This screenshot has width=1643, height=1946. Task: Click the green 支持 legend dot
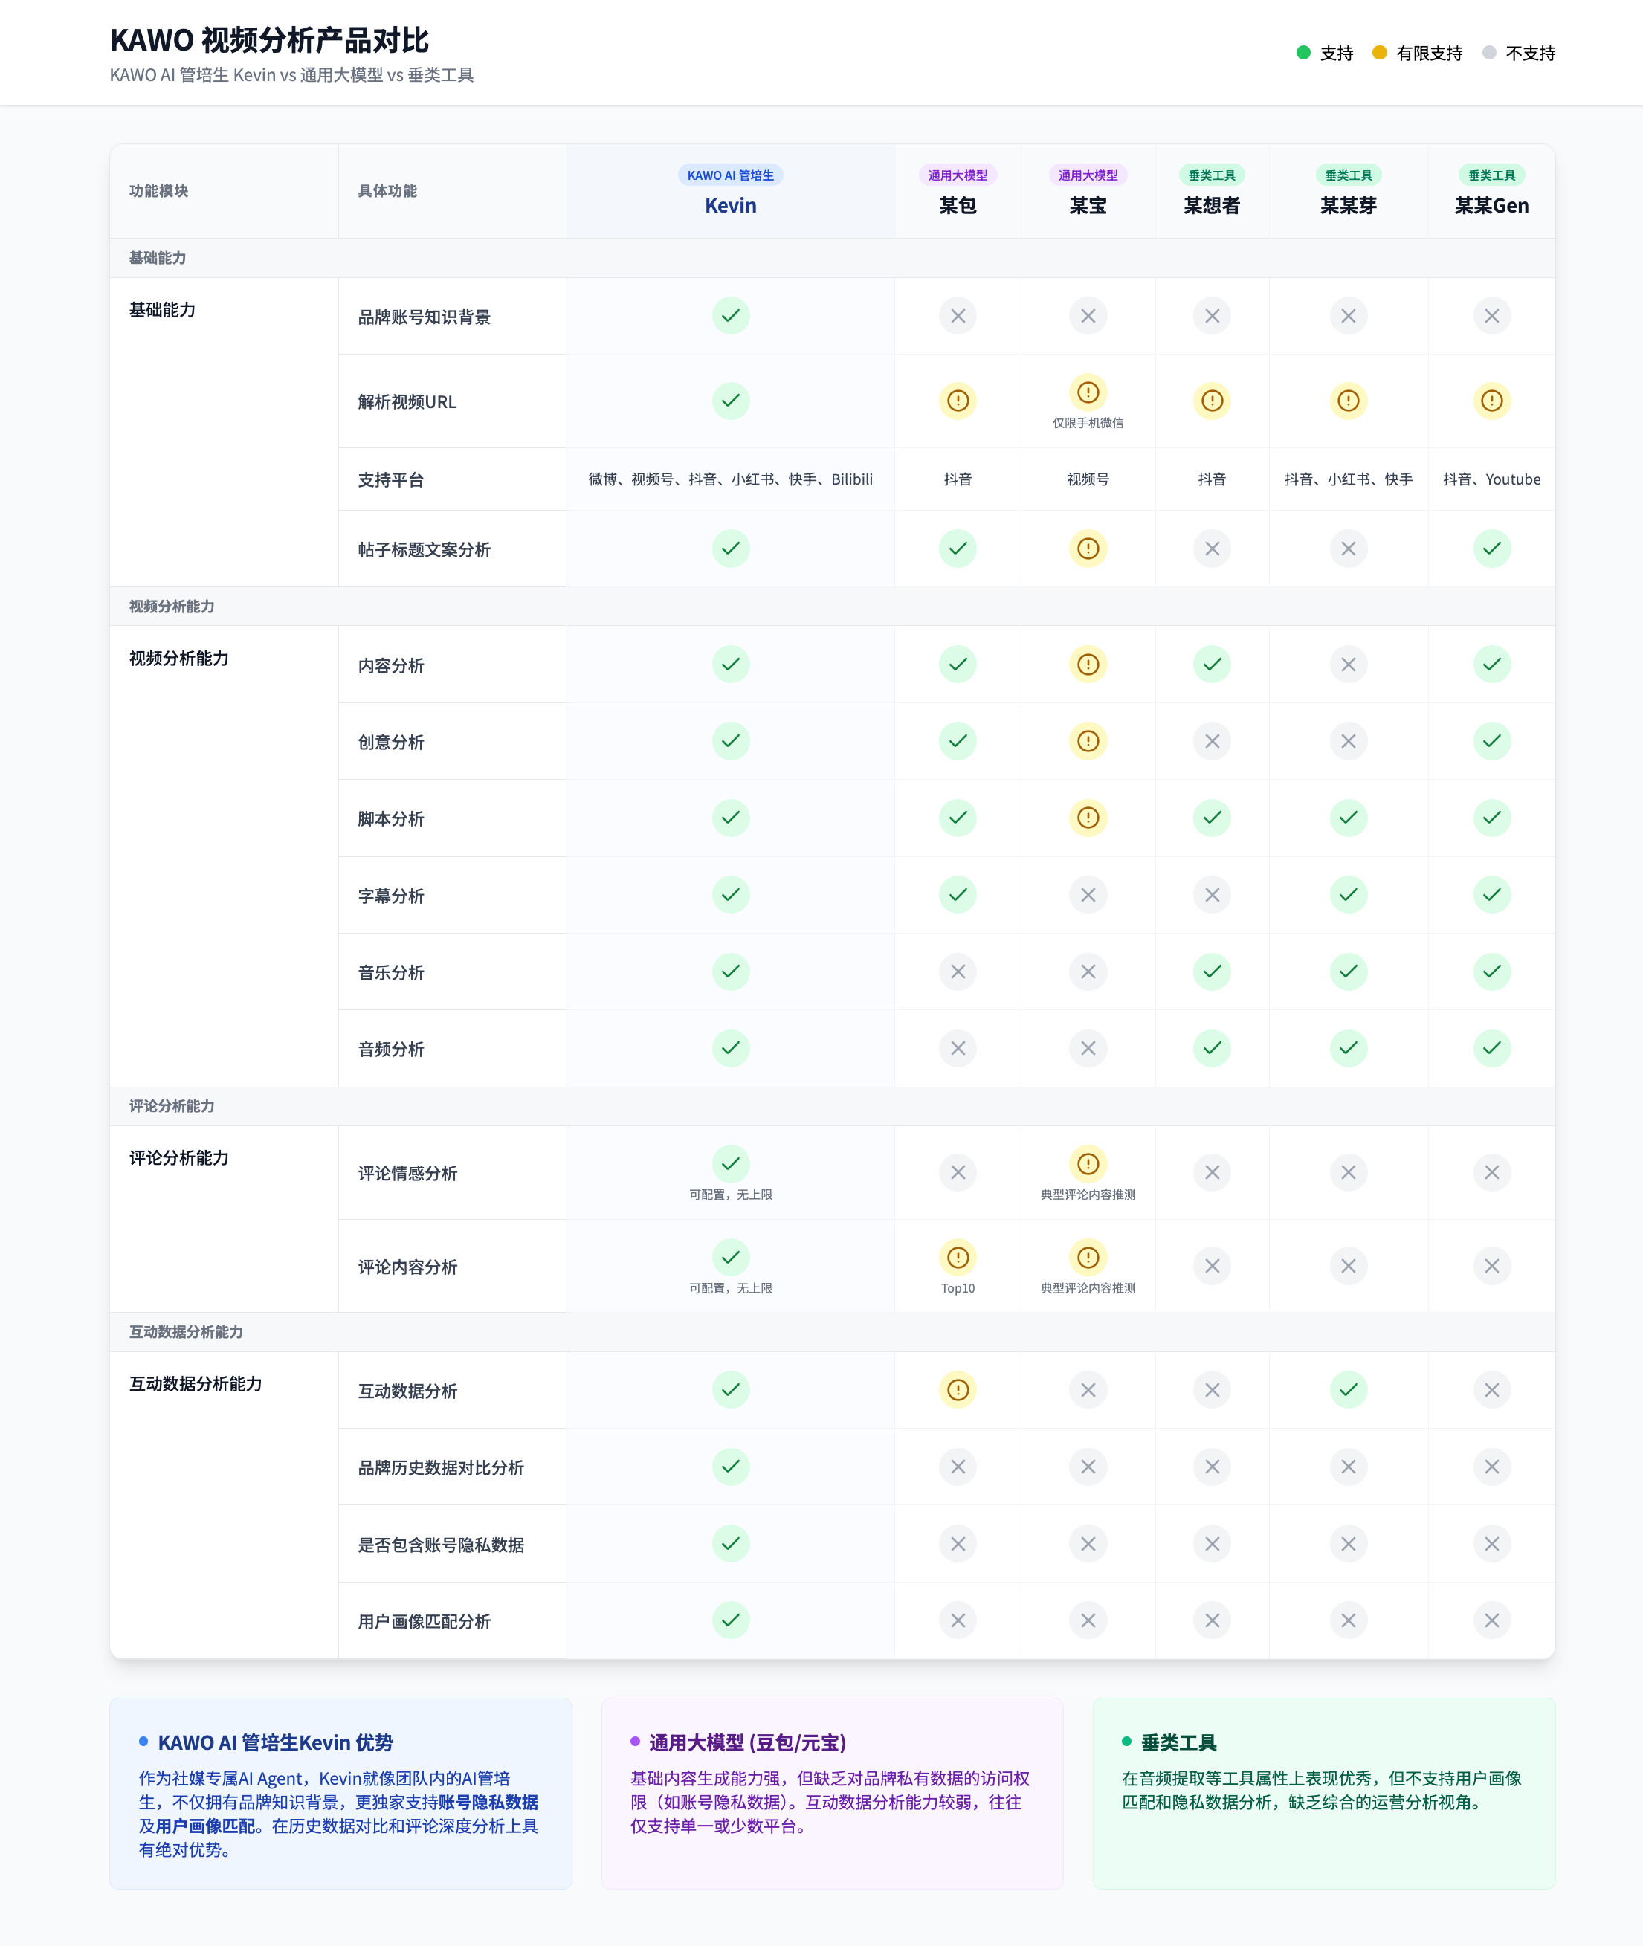pyautogui.click(x=1303, y=53)
